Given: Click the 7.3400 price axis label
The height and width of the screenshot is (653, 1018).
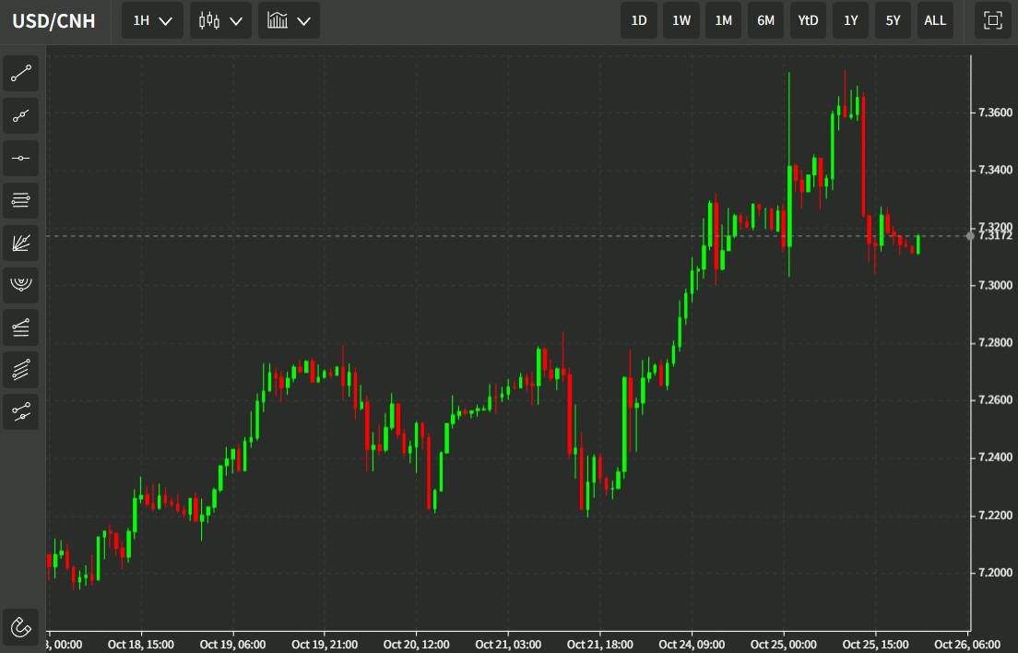Looking at the screenshot, I should tap(995, 170).
